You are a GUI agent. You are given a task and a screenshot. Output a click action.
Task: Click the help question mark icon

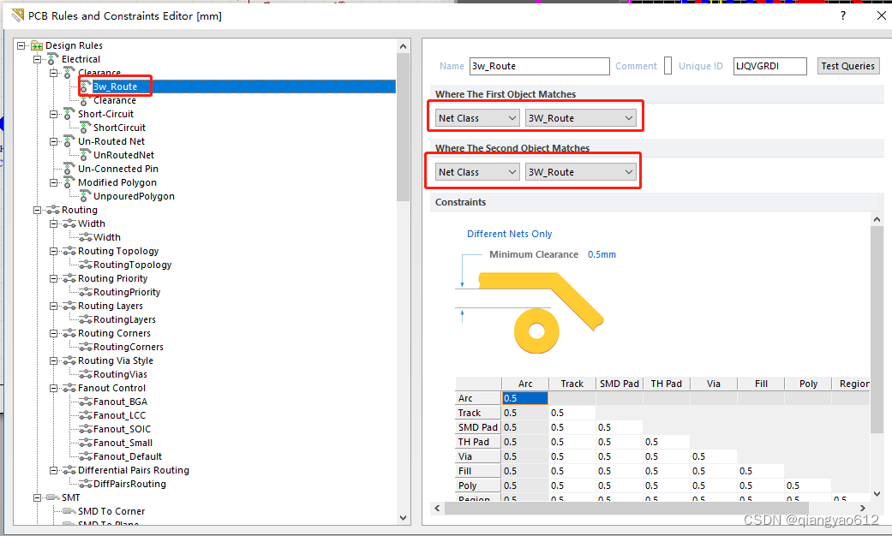pos(842,15)
